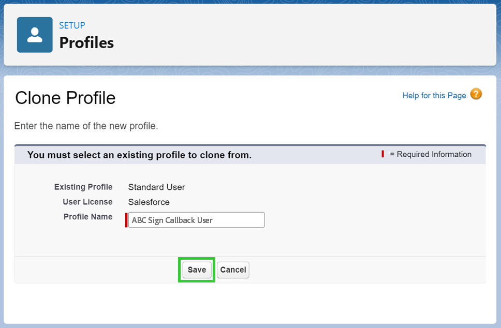Click the Clone Profile heading
Viewport: 501px width, 328px height.
65,98
